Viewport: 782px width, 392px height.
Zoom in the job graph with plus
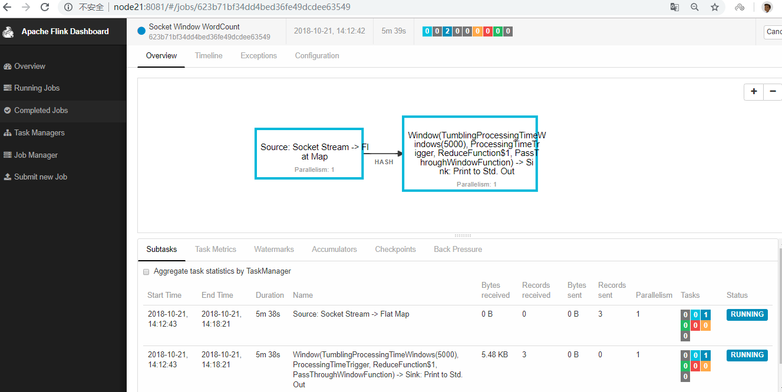[x=753, y=92]
